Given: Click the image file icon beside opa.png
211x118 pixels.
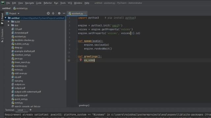Looking at the screenshot, I should pyautogui.click(x=13, y=81).
